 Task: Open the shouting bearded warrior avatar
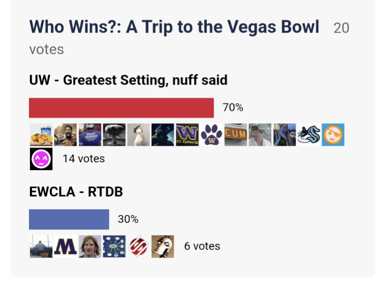pyautogui.click(x=66, y=135)
